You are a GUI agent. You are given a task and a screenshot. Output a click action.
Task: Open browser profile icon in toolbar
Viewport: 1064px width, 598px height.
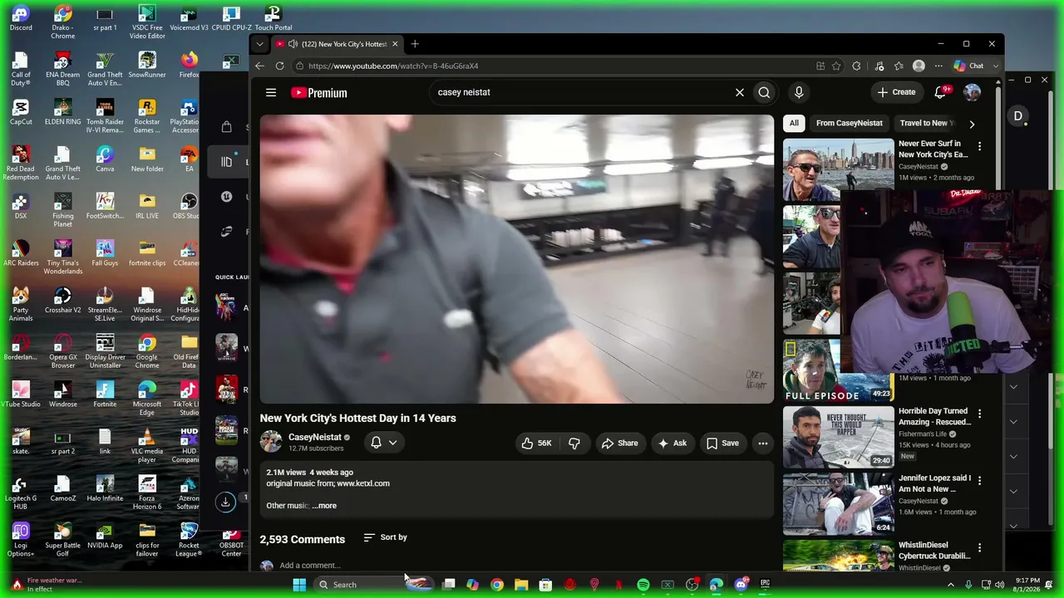click(x=919, y=66)
